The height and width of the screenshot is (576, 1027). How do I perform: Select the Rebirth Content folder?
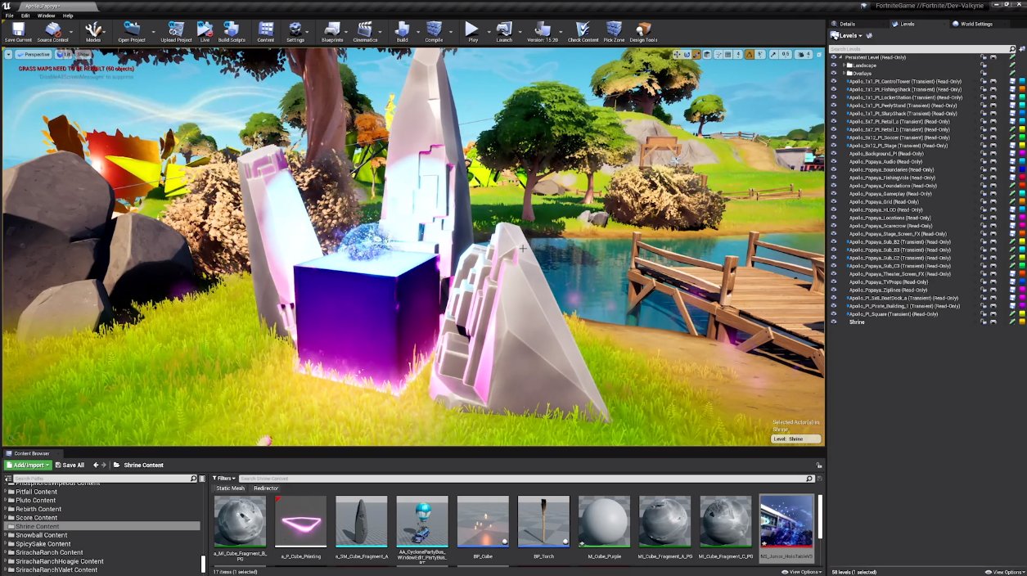pos(38,509)
